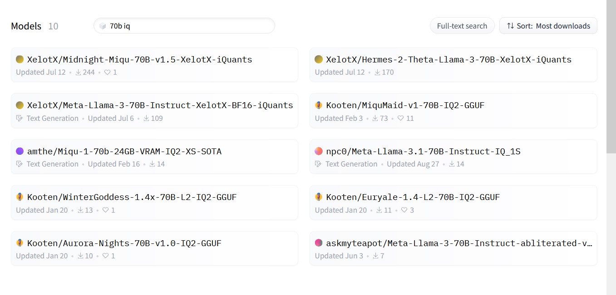Click Kooten avatar beside WinterGoddess-1.4x-70B model

tap(20, 197)
